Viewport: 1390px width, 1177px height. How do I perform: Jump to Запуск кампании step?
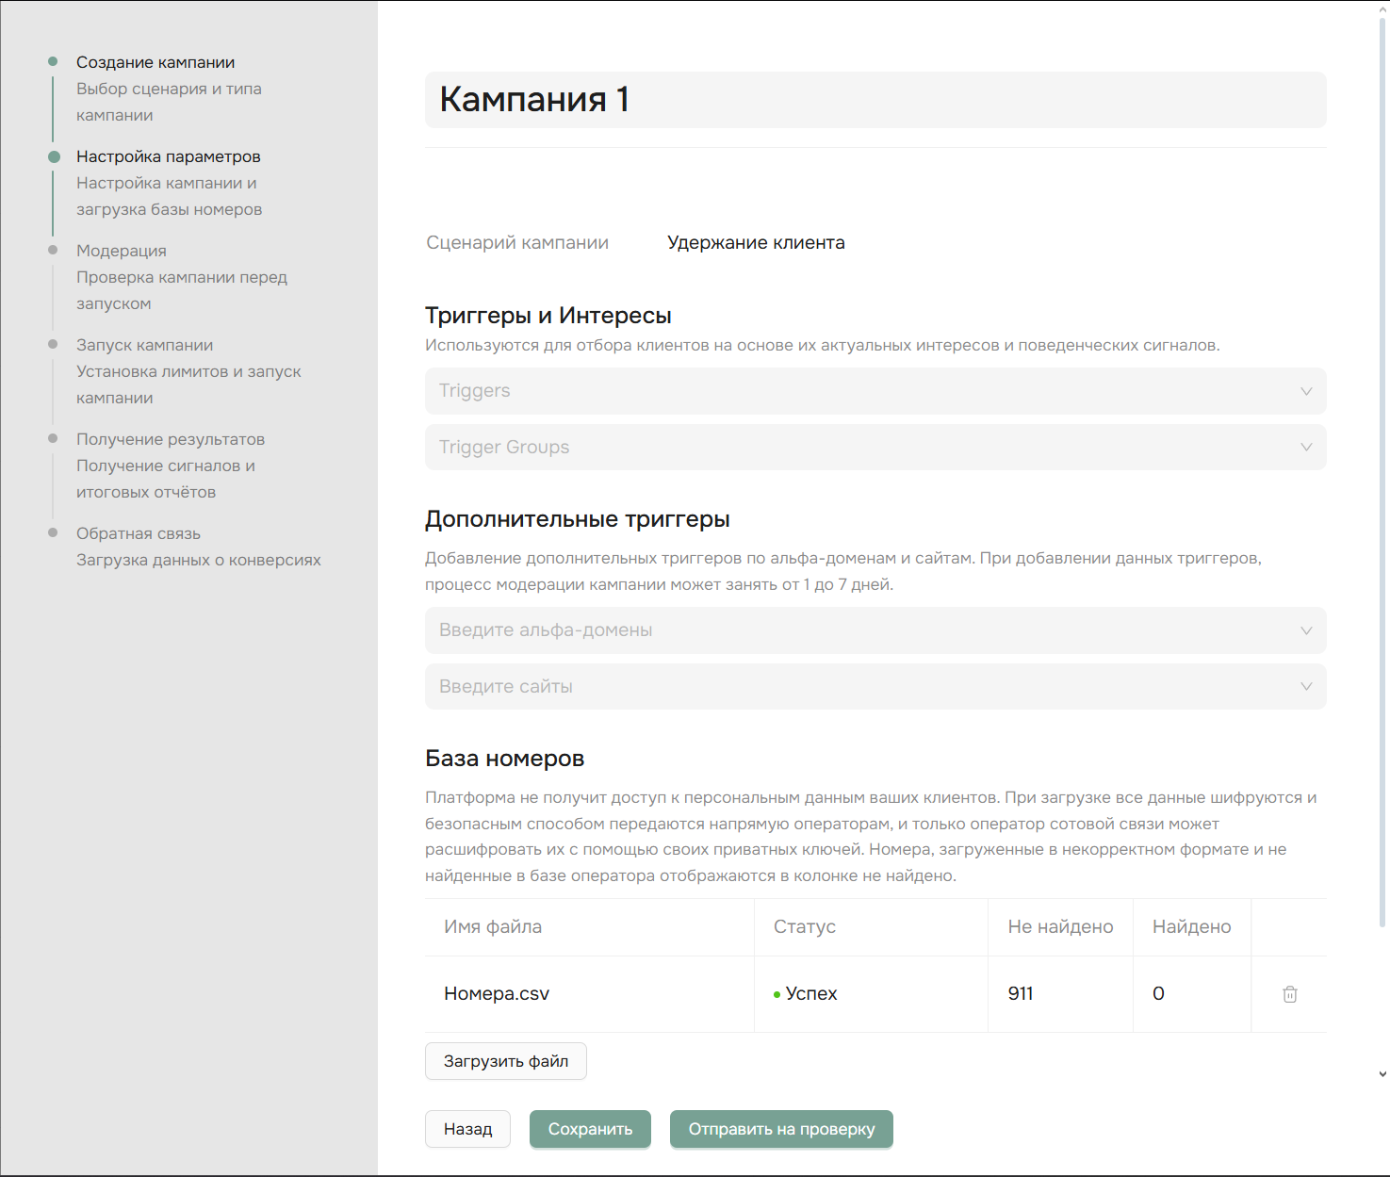pos(144,345)
